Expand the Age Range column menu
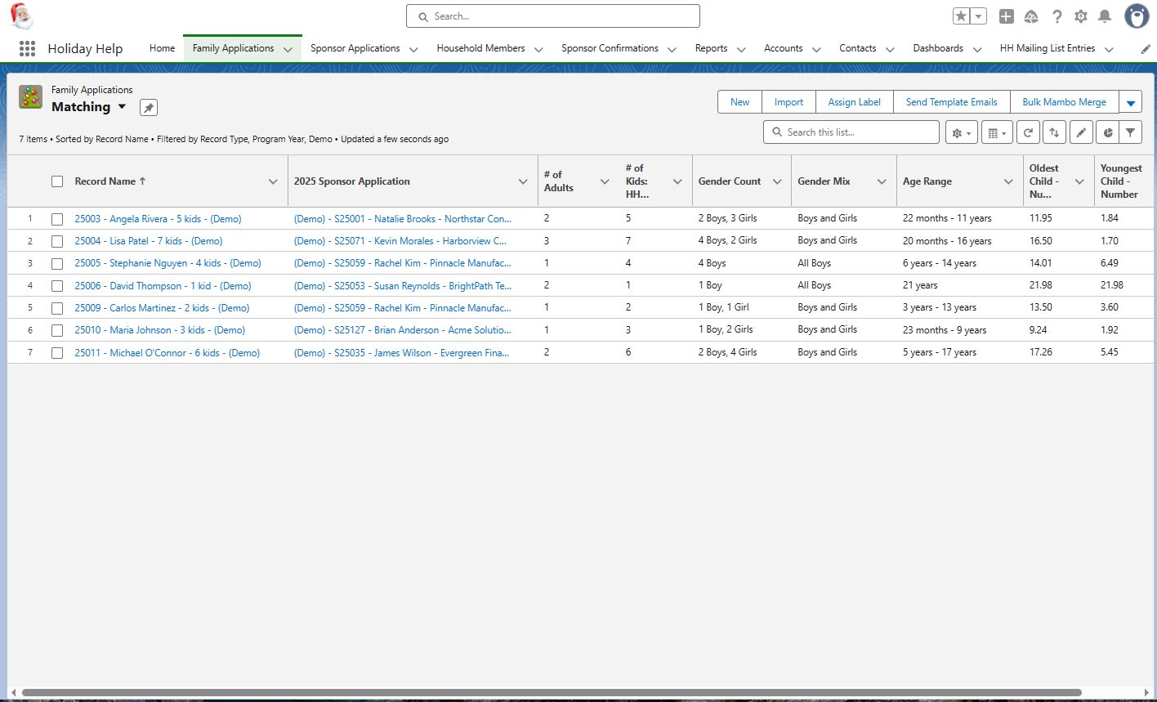The width and height of the screenshot is (1157, 702). [x=1008, y=181]
